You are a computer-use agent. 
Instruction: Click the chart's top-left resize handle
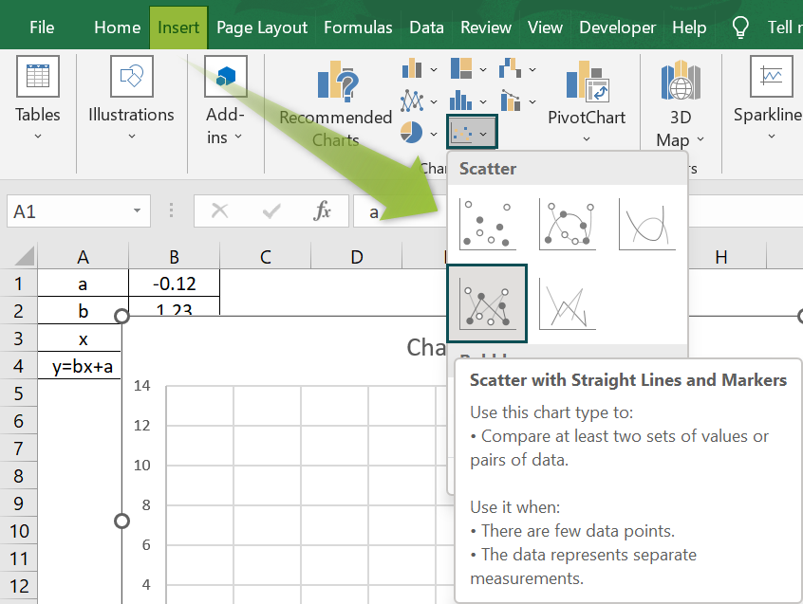point(121,316)
